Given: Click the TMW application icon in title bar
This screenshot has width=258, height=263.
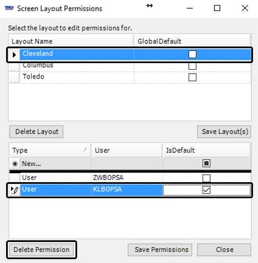Looking at the screenshot, I should coord(9,8).
